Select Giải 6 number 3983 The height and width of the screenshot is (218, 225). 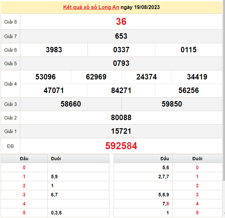click(x=54, y=50)
